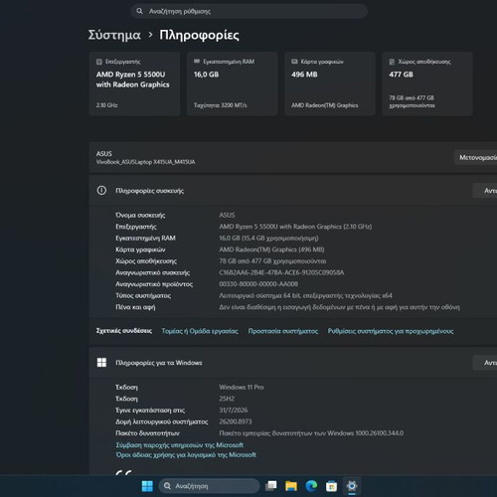Open 'Ρυθμίσεις συστήματος για προχωρημένους' link
497x497 pixels.
point(391,331)
